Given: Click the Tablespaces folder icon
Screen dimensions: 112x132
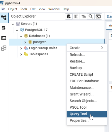Looking at the screenshot, I should pos(26,54).
